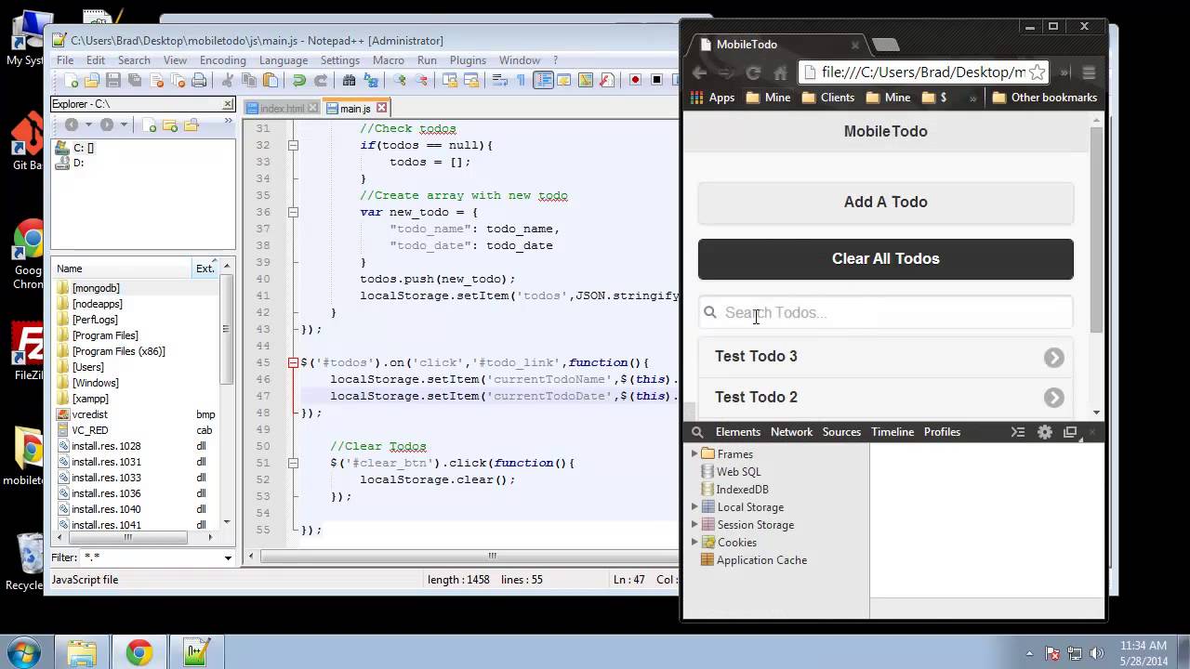1190x669 pixels.
Task: Click the green Undo arrow icon
Action: pyautogui.click(x=299, y=81)
